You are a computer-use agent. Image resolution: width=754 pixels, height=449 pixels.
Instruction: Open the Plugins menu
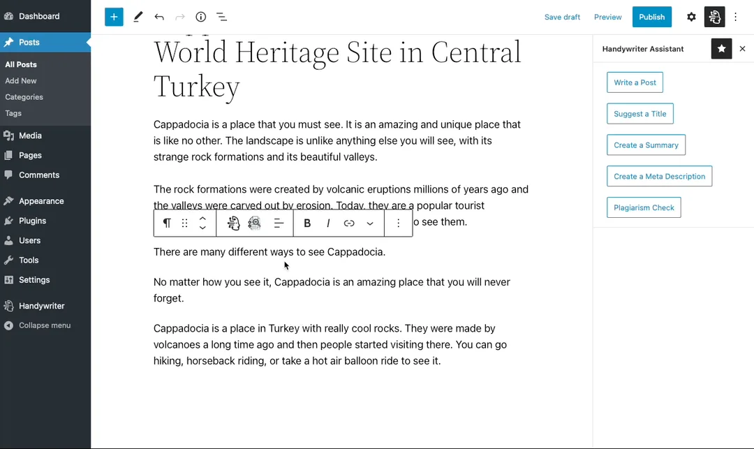click(x=45, y=221)
